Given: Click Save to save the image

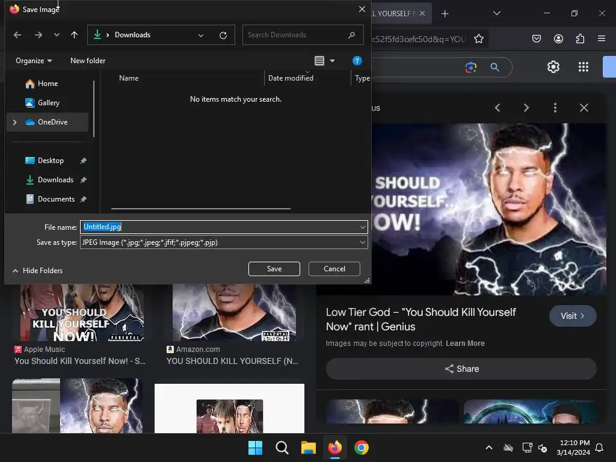Looking at the screenshot, I should click(274, 269).
